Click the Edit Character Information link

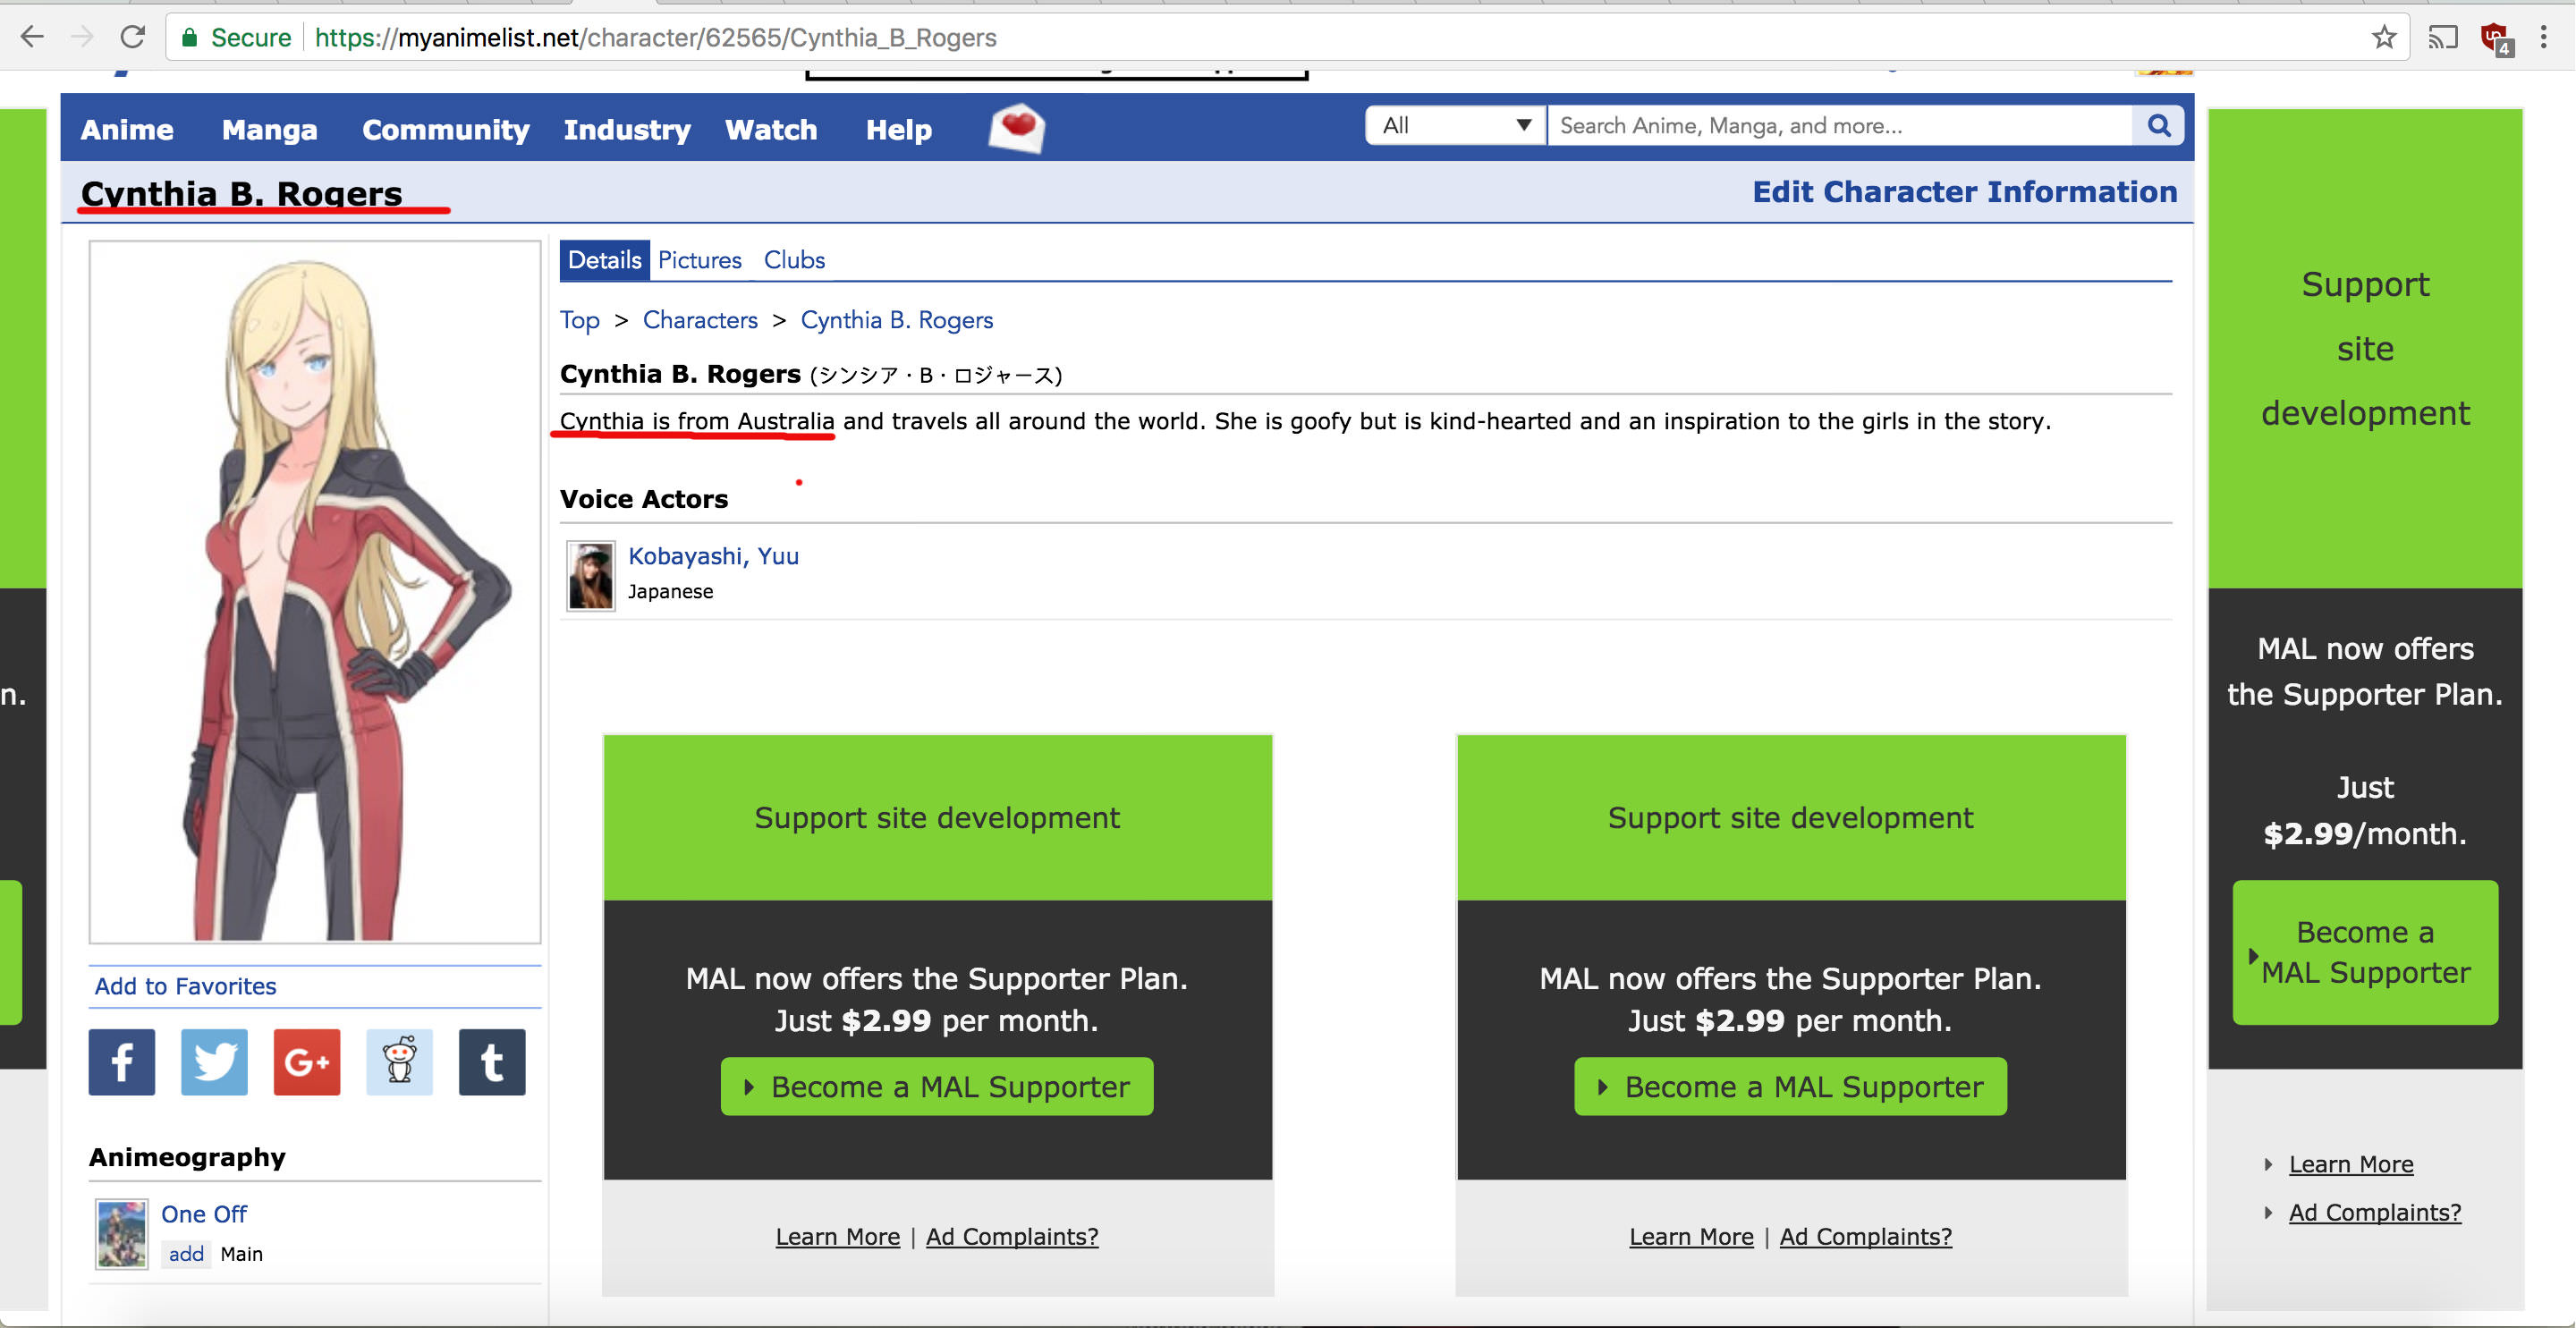[1964, 191]
